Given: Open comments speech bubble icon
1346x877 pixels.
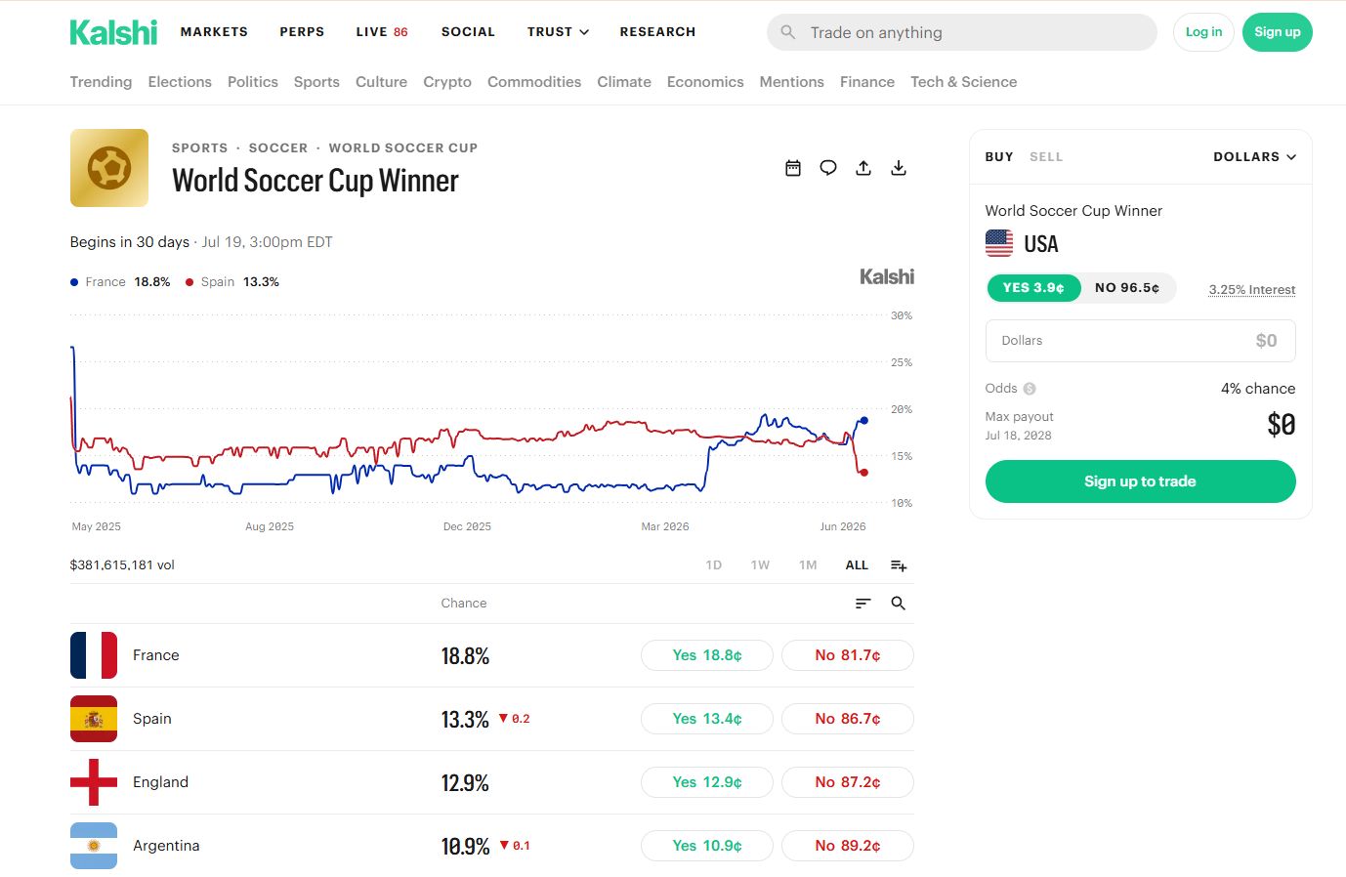Looking at the screenshot, I should [828, 168].
